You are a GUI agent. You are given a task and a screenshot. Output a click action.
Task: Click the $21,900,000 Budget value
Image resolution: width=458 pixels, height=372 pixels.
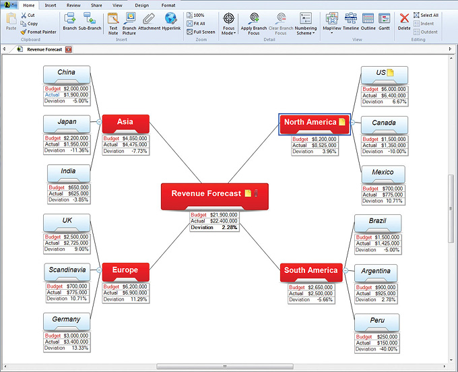coord(224,215)
